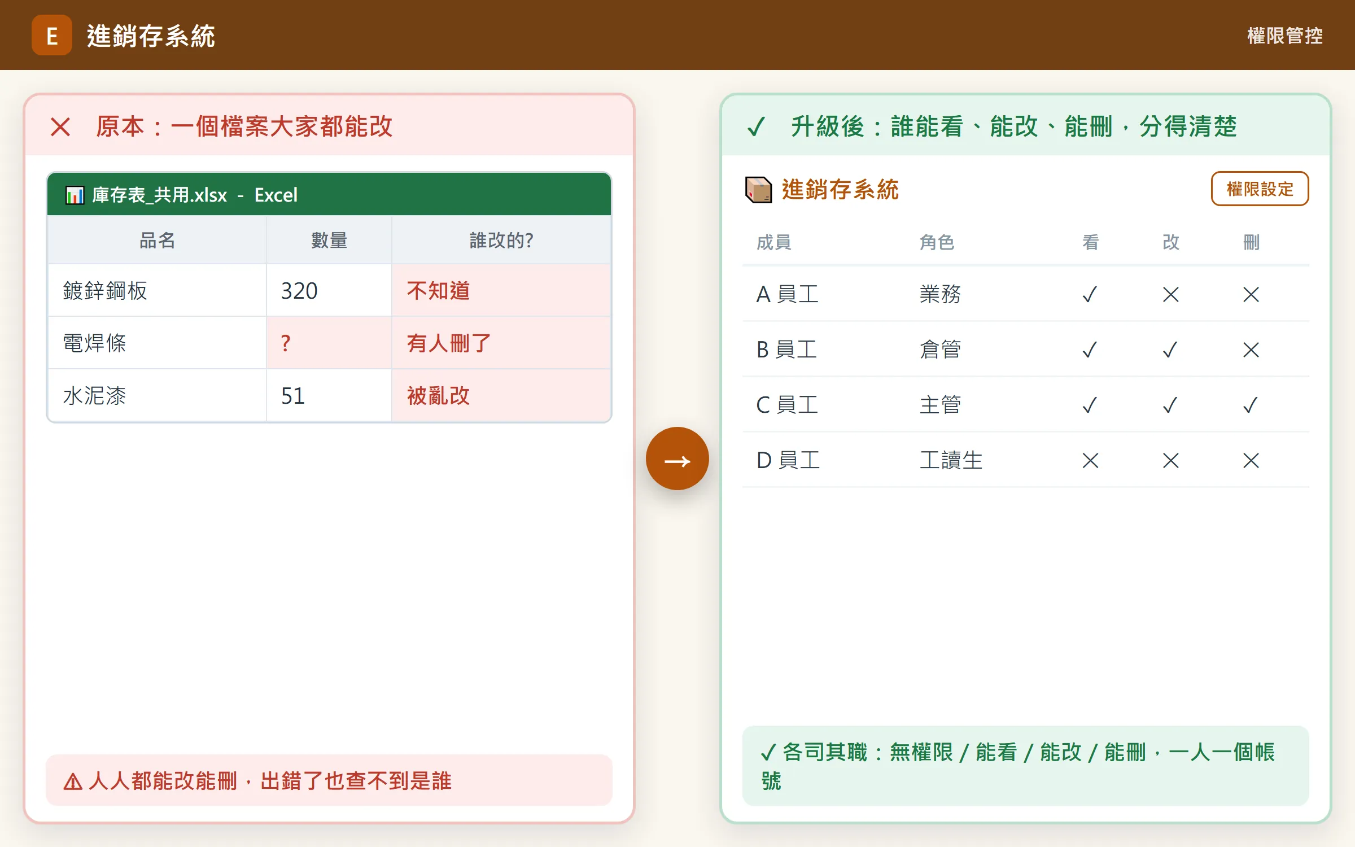Viewport: 1355px width, 847px height.
Task: Click the orange E logo icon
Action: pyautogui.click(x=52, y=35)
